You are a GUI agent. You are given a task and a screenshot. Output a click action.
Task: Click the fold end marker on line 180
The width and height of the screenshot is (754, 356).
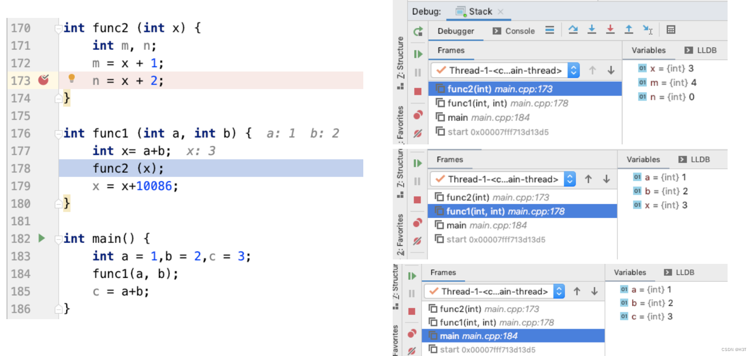(x=58, y=204)
